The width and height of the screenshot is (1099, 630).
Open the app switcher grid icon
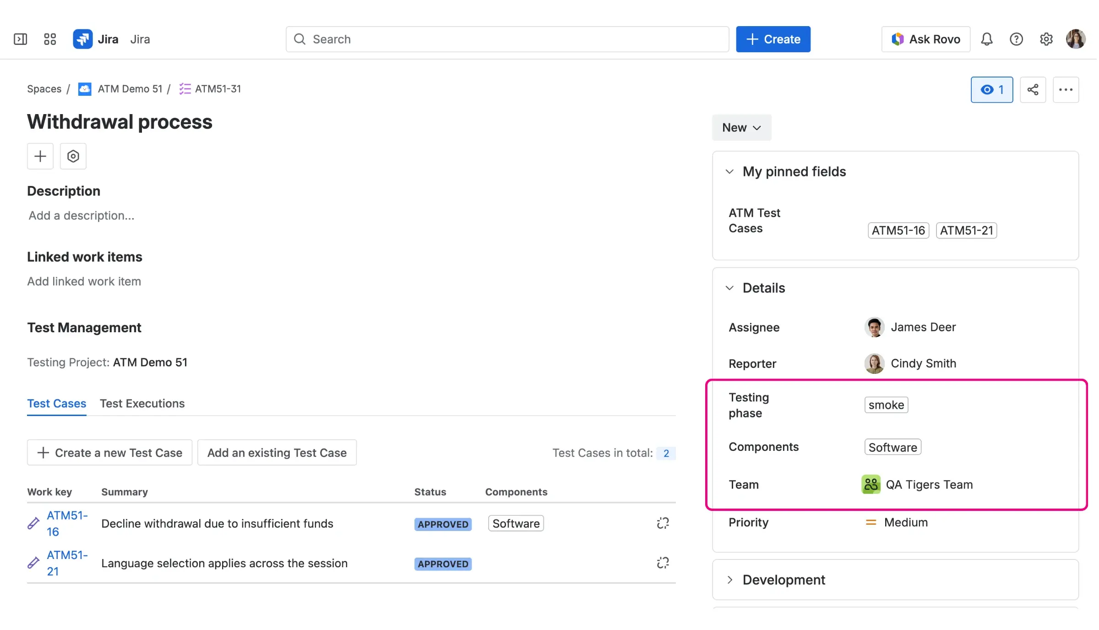50,39
